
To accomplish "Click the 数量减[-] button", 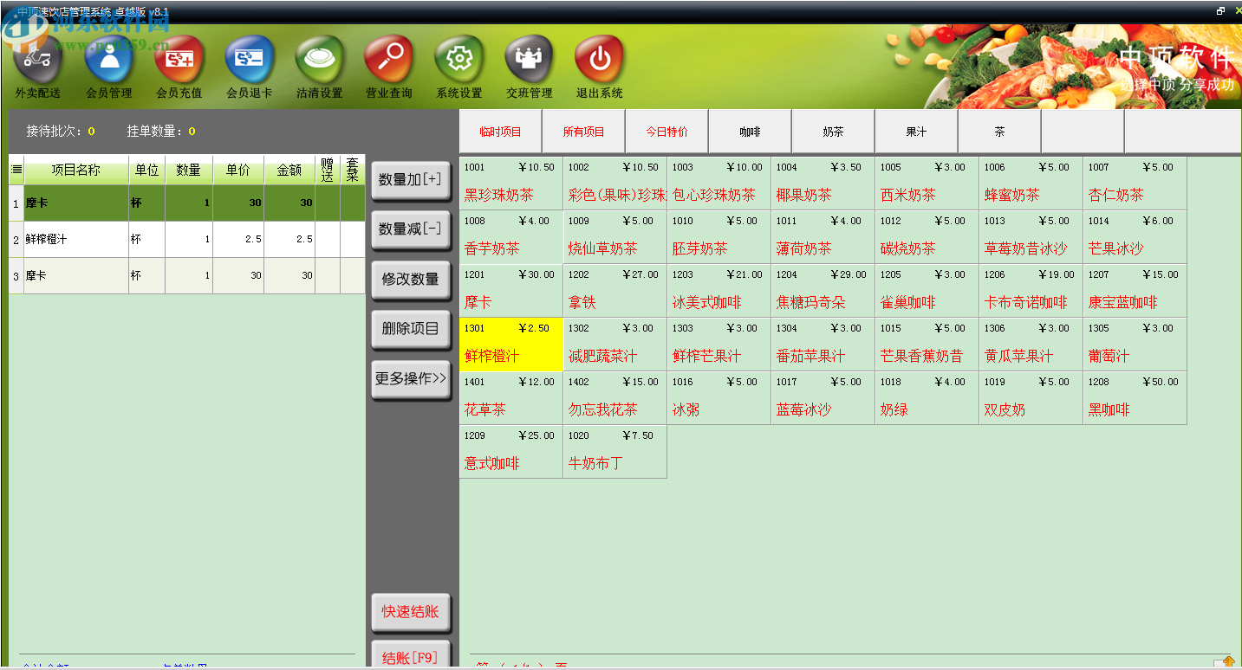I will tap(411, 229).
